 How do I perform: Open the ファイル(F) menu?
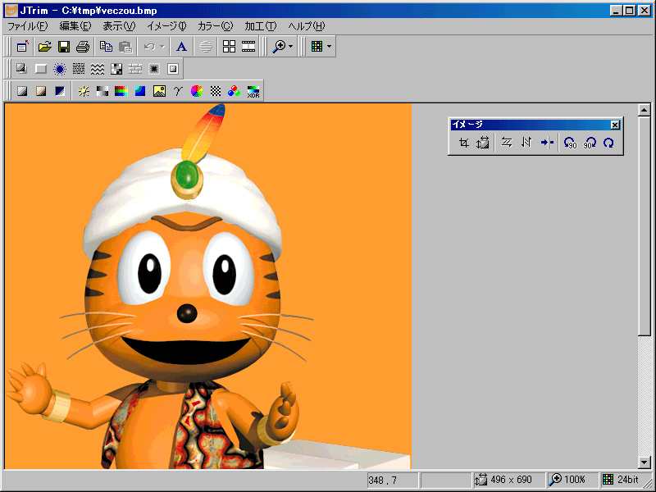click(x=28, y=26)
